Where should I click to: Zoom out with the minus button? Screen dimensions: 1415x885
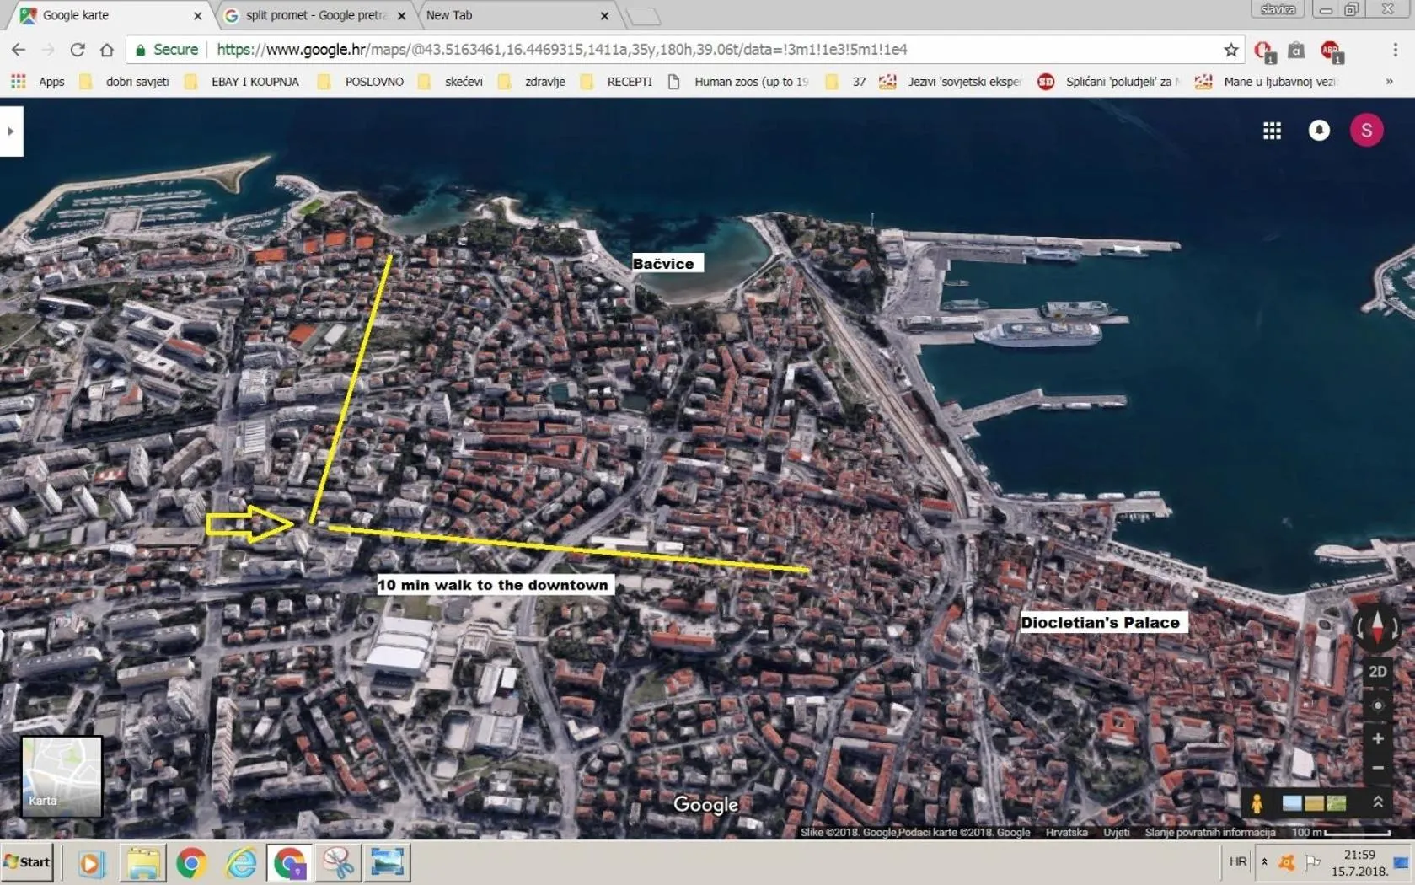click(1377, 769)
